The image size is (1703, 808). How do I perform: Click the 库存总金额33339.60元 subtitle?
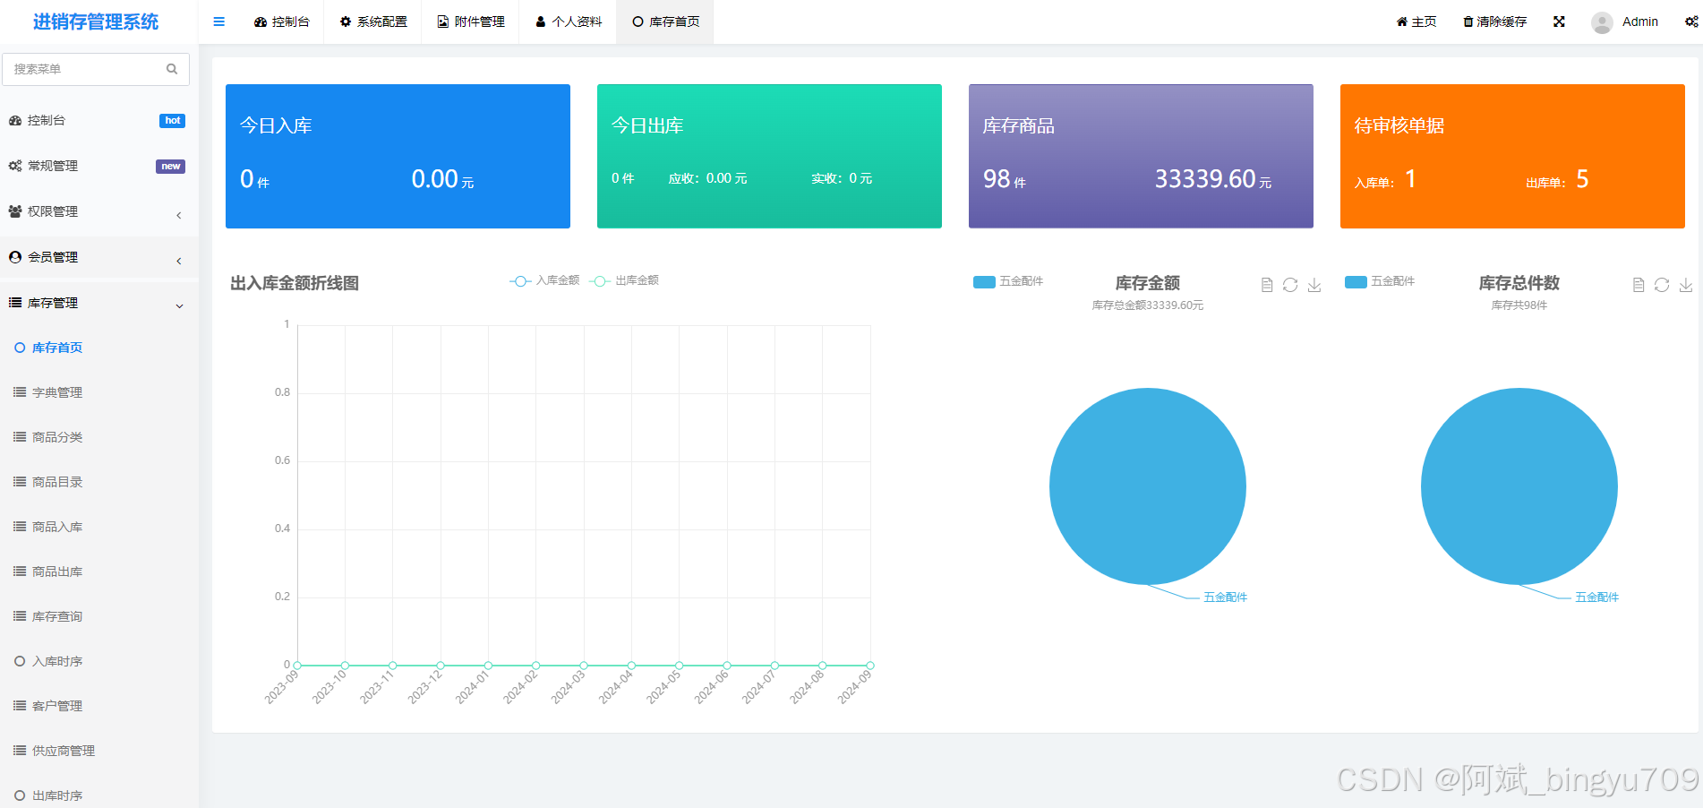pos(1148,305)
